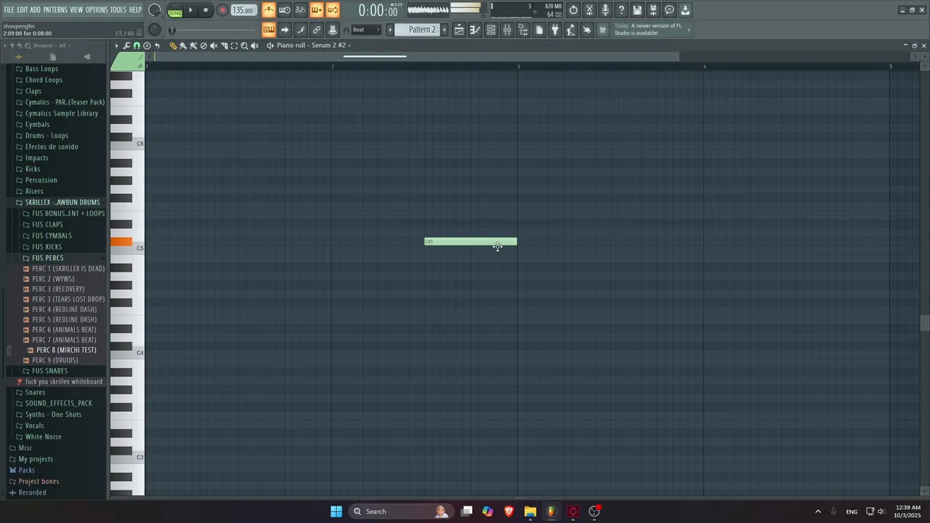930x523 pixels.
Task: Click the Play button in the transport
Action: 190,10
